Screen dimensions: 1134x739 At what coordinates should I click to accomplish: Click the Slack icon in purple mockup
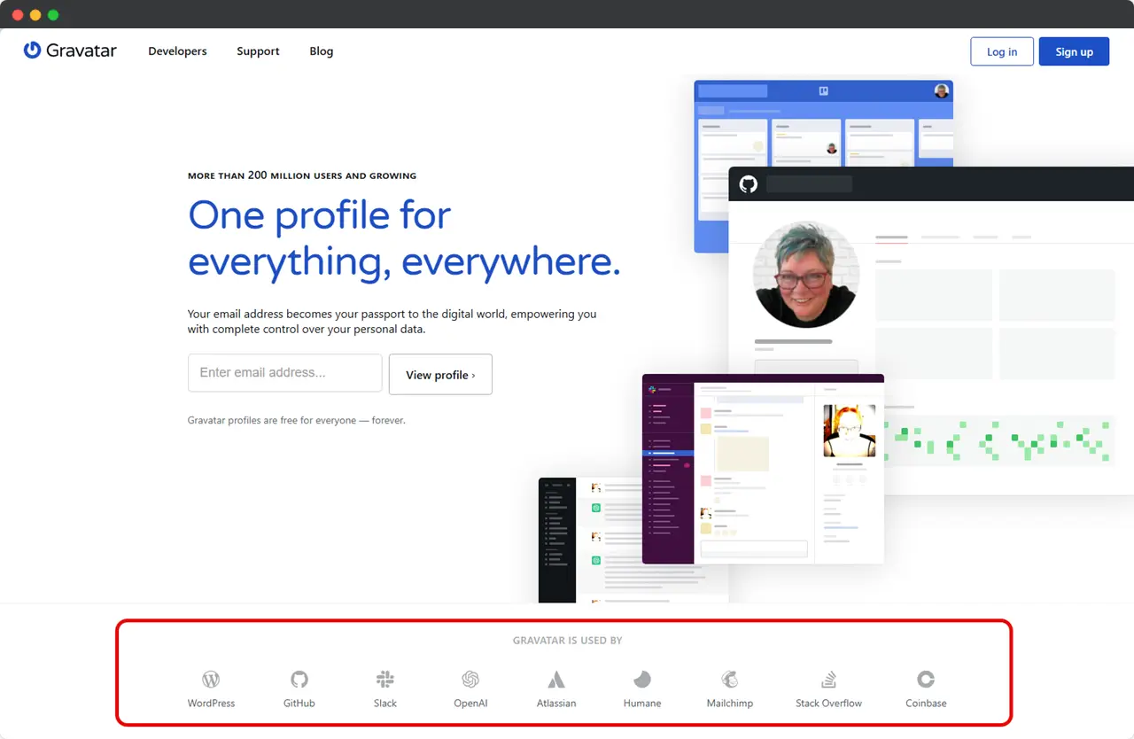[x=652, y=389]
